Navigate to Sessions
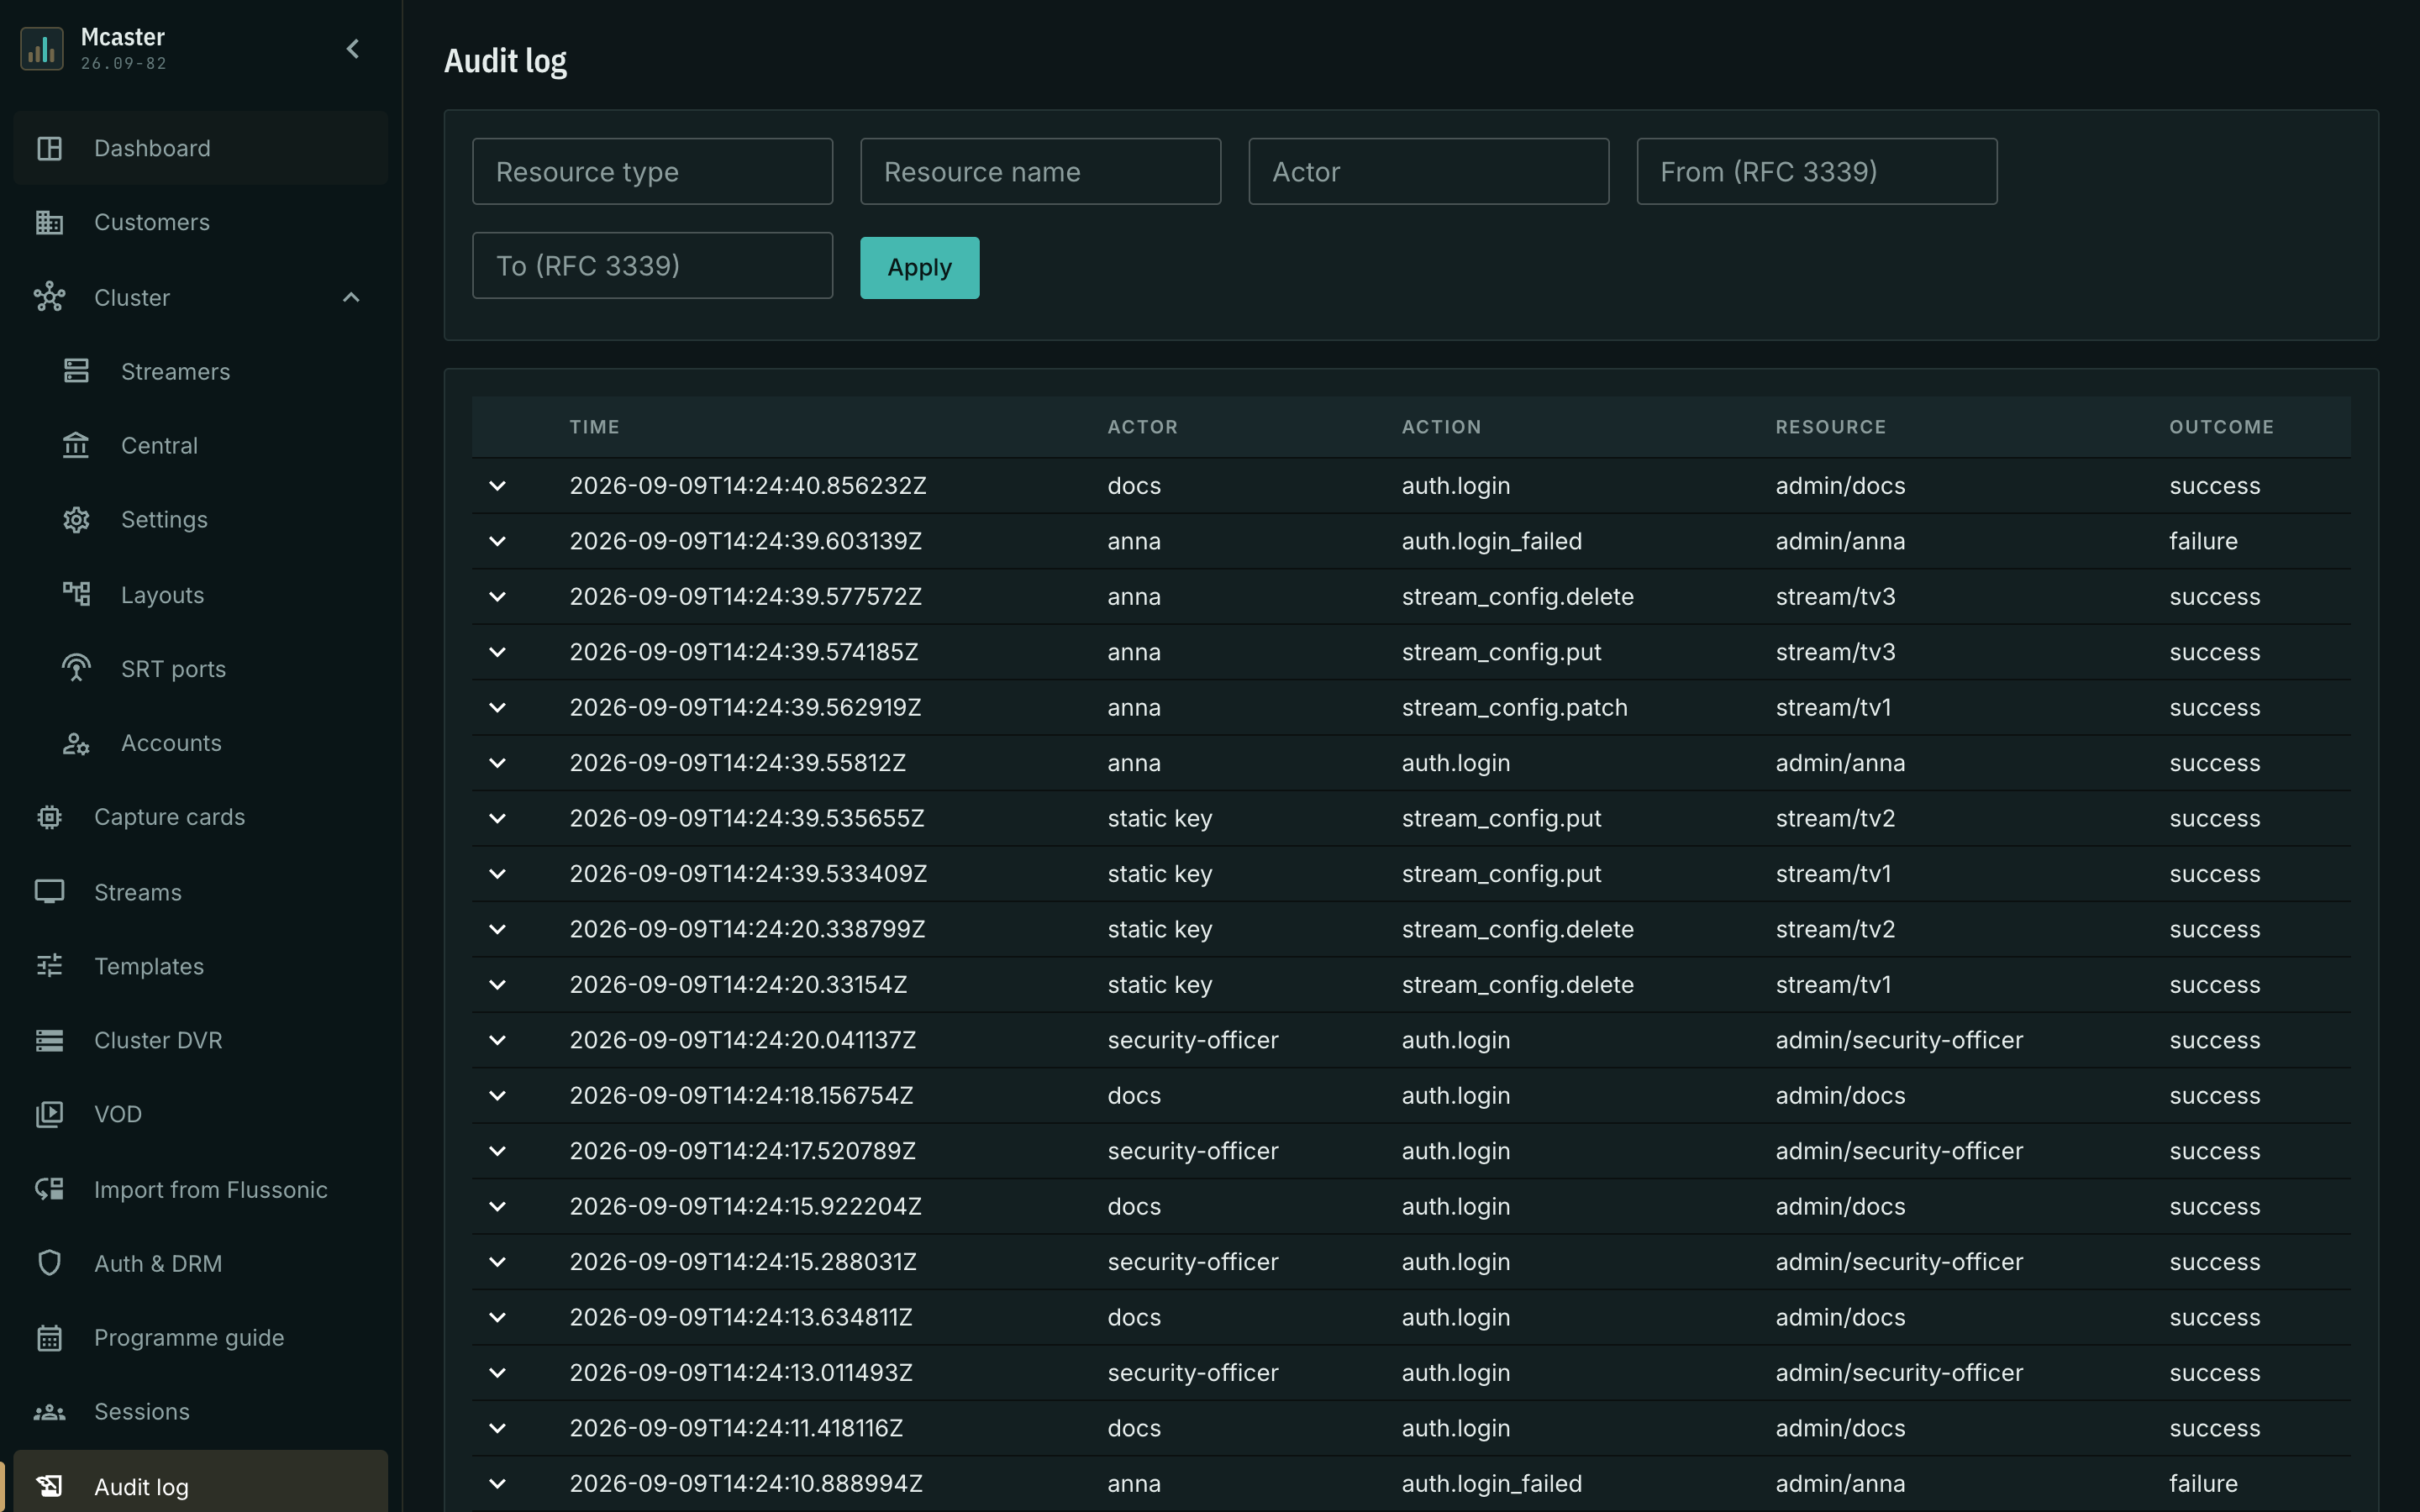2420x1512 pixels. pos(201,1412)
